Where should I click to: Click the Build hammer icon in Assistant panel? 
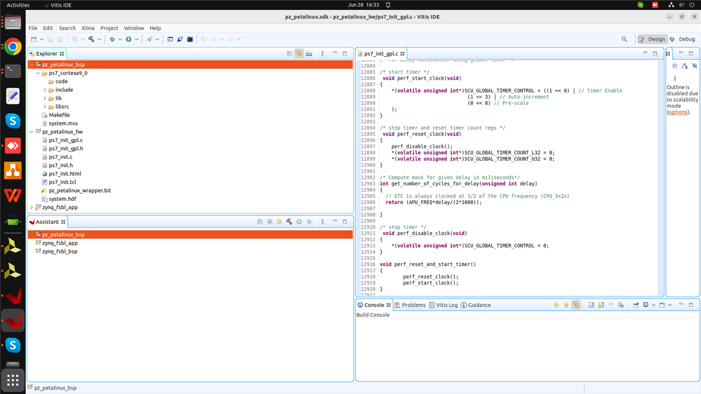[289, 222]
